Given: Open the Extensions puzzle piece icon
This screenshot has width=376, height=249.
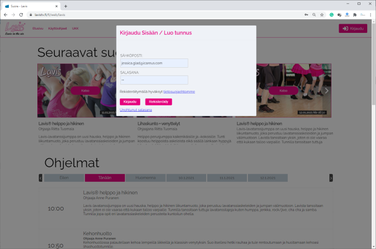Looking at the screenshot, I should (x=355, y=15).
